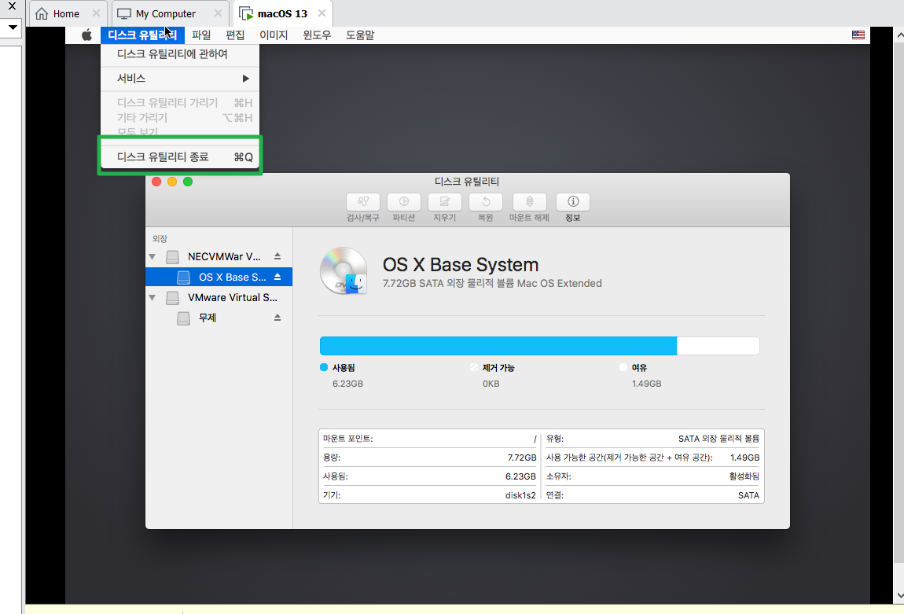Click the Unmount (마운트 해제) toolbar icon

(x=529, y=202)
